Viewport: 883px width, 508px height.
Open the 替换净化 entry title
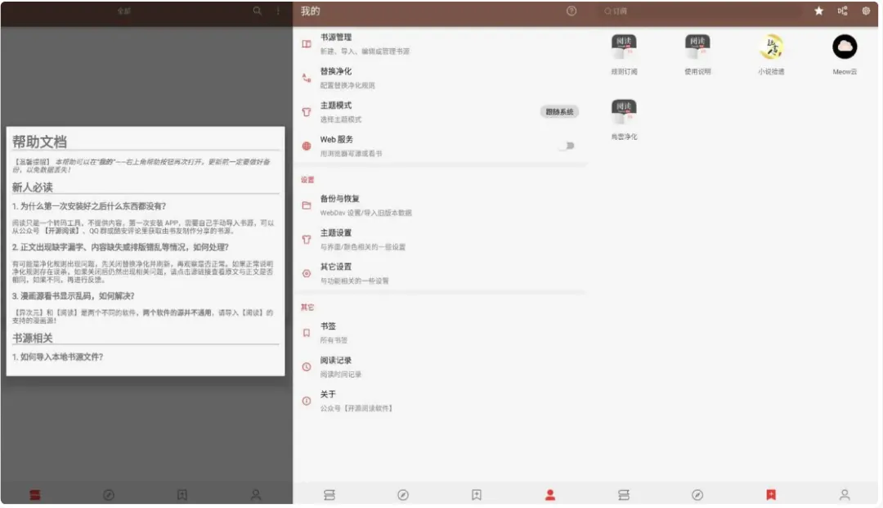[x=336, y=71]
